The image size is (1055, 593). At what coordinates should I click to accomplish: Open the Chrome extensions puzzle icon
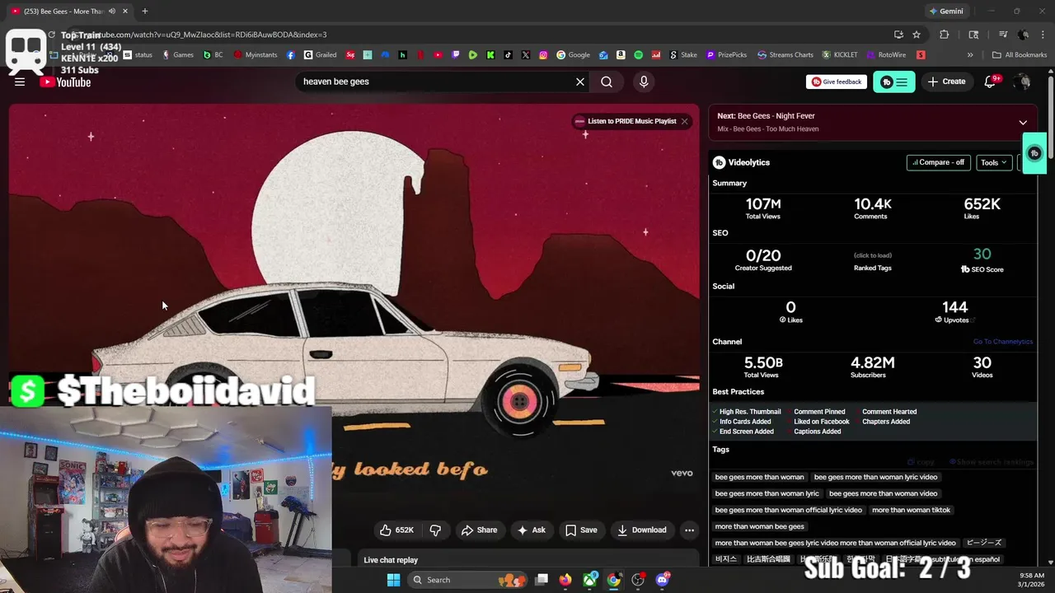(x=945, y=35)
